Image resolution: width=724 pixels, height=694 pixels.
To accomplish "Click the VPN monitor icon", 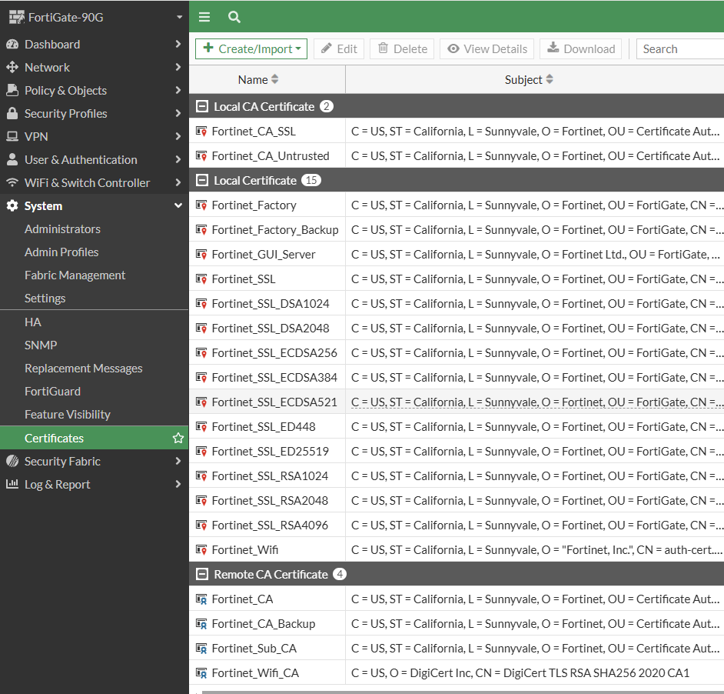I will point(12,136).
